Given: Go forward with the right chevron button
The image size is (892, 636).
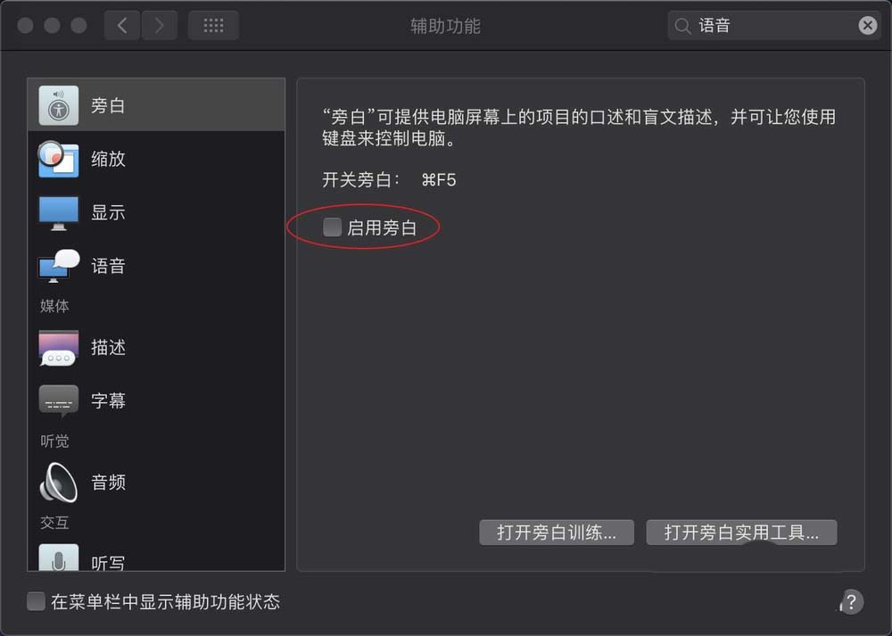Looking at the screenshot, I should (x=160, y=26).
